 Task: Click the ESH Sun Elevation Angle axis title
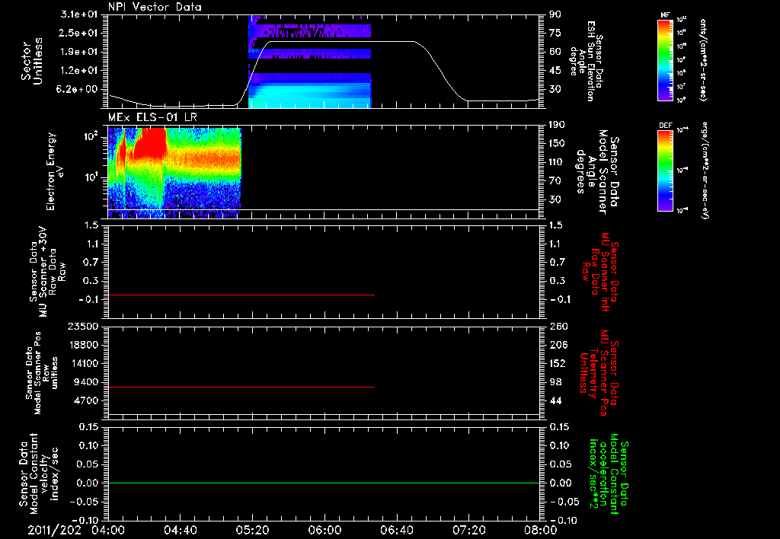point(587,61)
